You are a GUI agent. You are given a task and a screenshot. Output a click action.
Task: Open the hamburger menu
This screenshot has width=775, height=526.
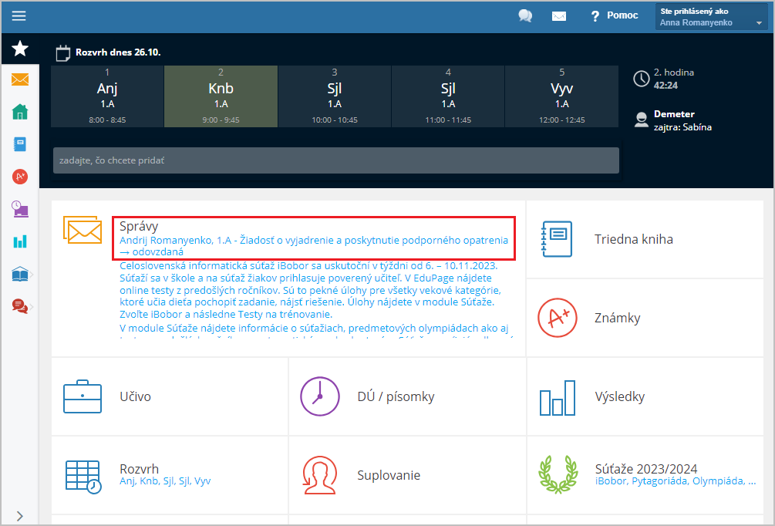coord(19,16)
